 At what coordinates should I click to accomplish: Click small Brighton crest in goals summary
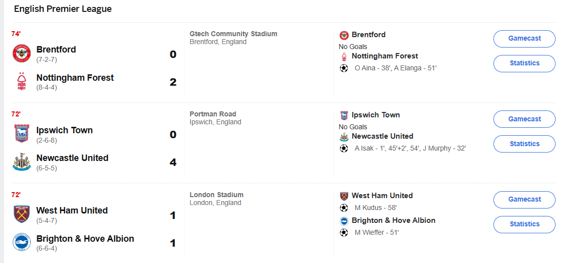tap(344, 221)
